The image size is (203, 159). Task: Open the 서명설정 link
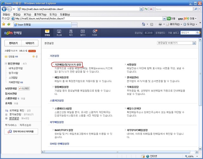pyautogui.click(x=131, y=65)
